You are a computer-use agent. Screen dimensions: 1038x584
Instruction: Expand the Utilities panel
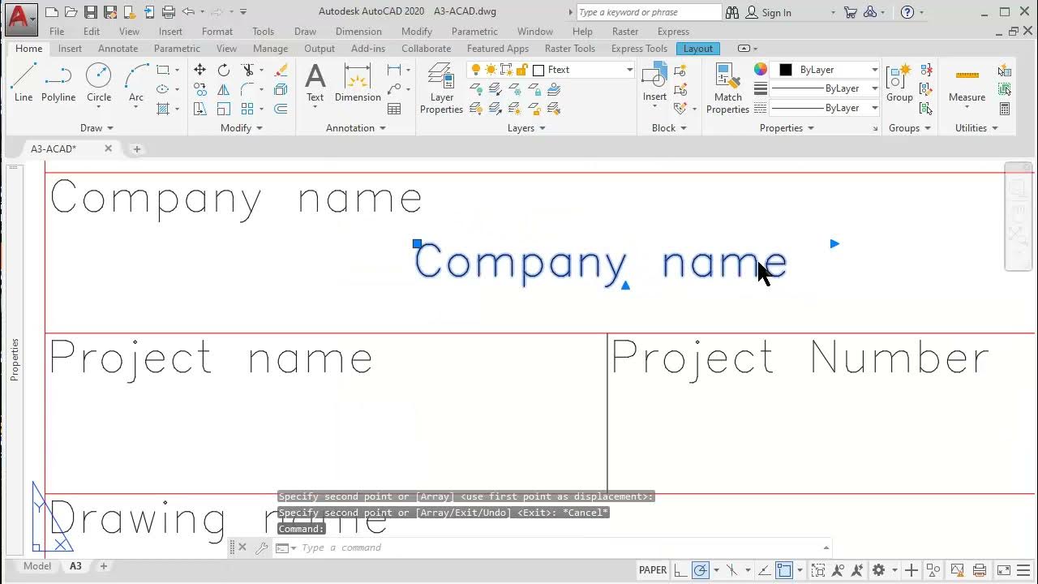point(976,128)
